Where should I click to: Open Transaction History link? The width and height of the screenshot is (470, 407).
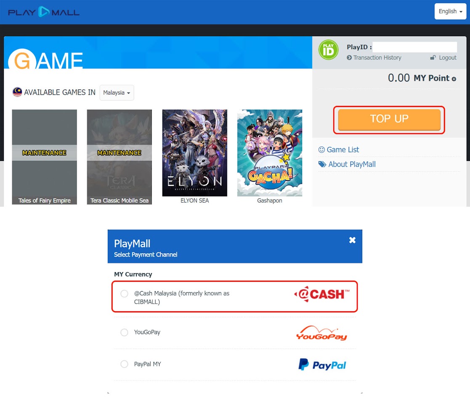coord(377,58)
